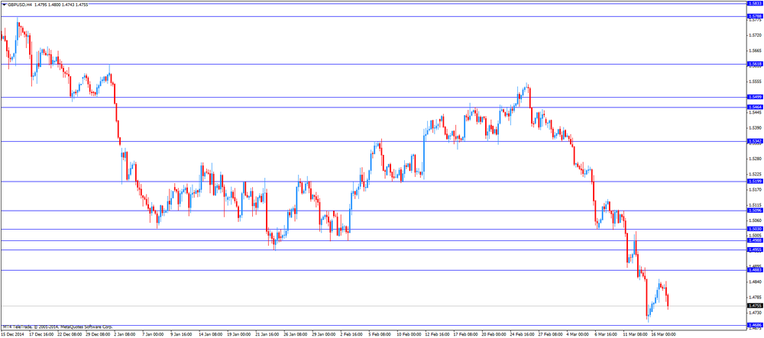Viewport: 764px width, 338px height.
Task: Click the 22 Dec 08:00 time label
Action: [x=71, y=335]
